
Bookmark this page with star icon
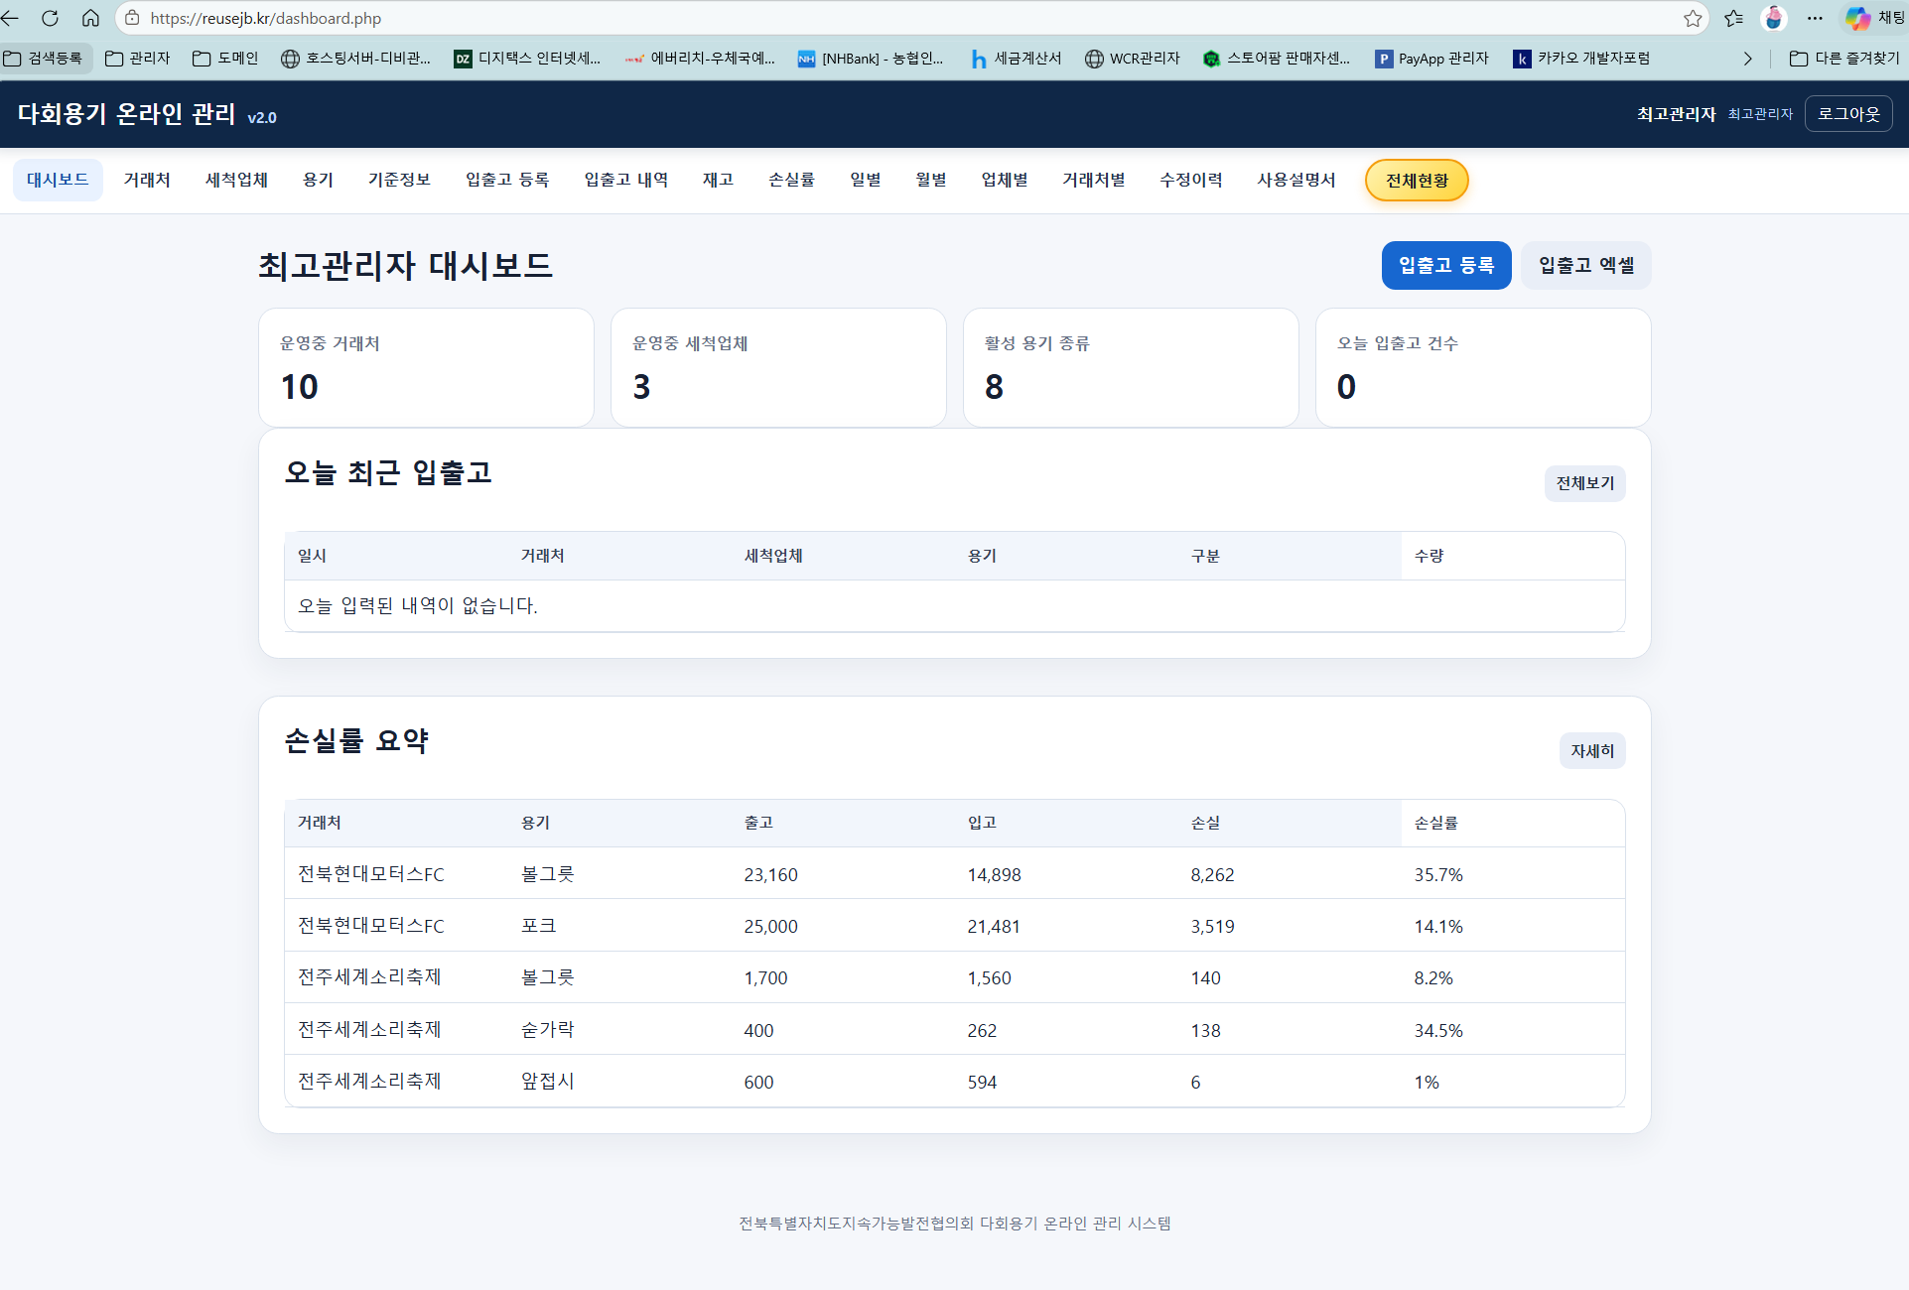1693,18
